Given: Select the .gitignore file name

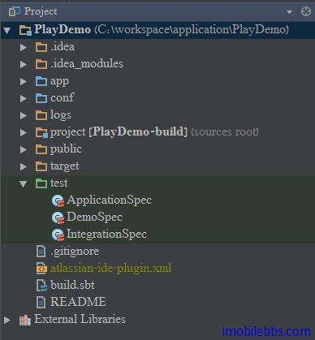Looking at the screenshot, I should [x=75, y=252].
